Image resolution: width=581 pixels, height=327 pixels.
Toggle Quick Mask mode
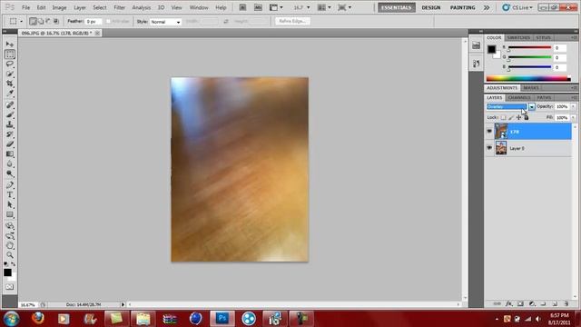[x=10, y=287]
